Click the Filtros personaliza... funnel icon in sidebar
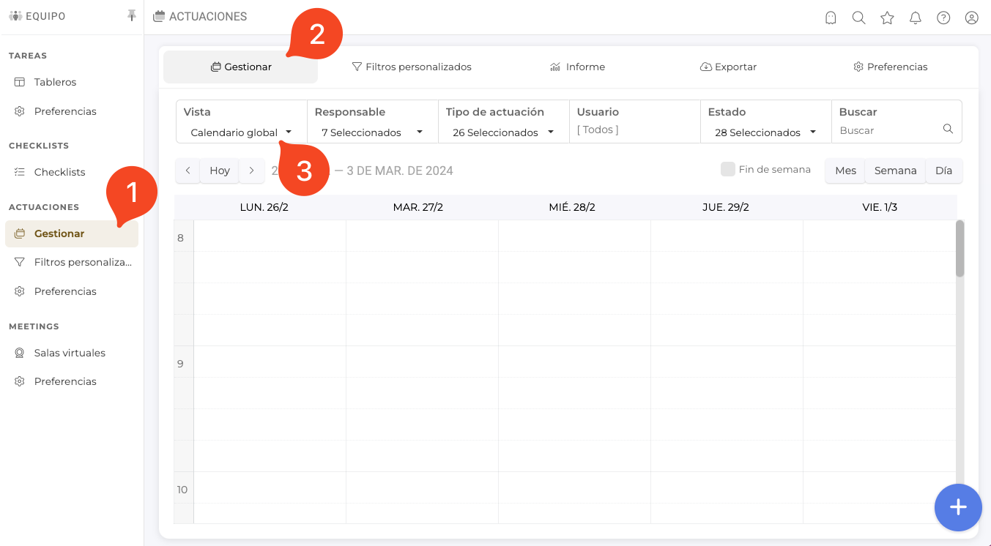 tap(20, 262)
